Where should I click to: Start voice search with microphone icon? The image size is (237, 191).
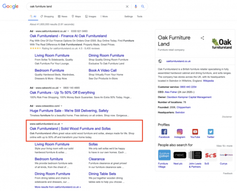pyautogui.click(x=135, y=7)
